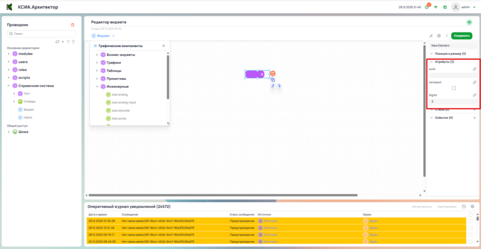Click the pencil edit icon near Save

coord(431,36)
